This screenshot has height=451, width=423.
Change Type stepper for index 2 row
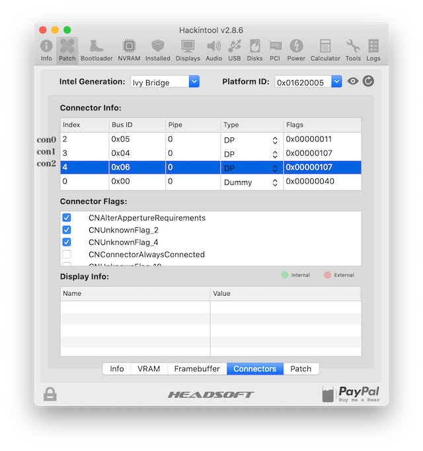pyautogui.click(x=275, y=141)
